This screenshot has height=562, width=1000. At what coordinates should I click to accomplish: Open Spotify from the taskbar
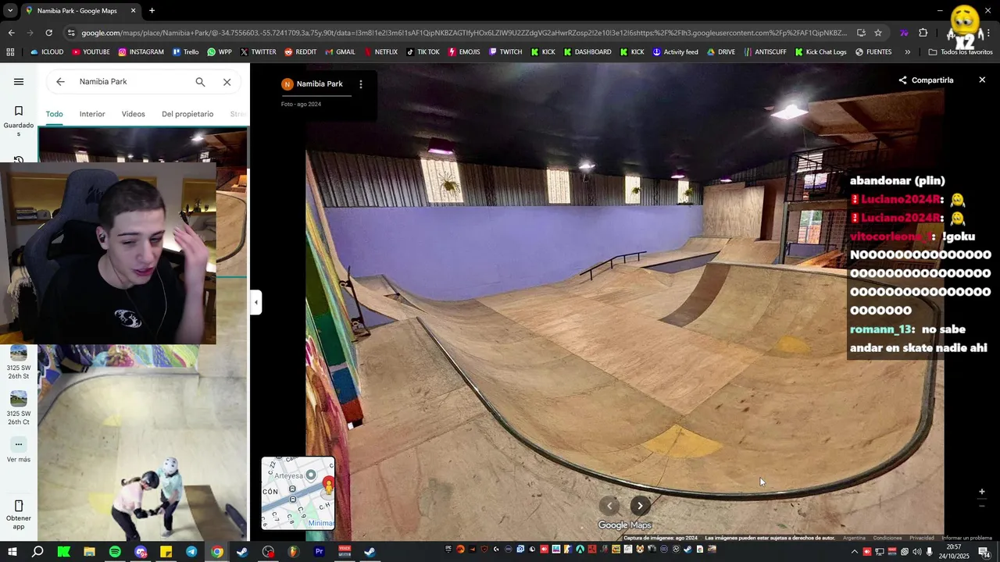(x=115, y=552)
